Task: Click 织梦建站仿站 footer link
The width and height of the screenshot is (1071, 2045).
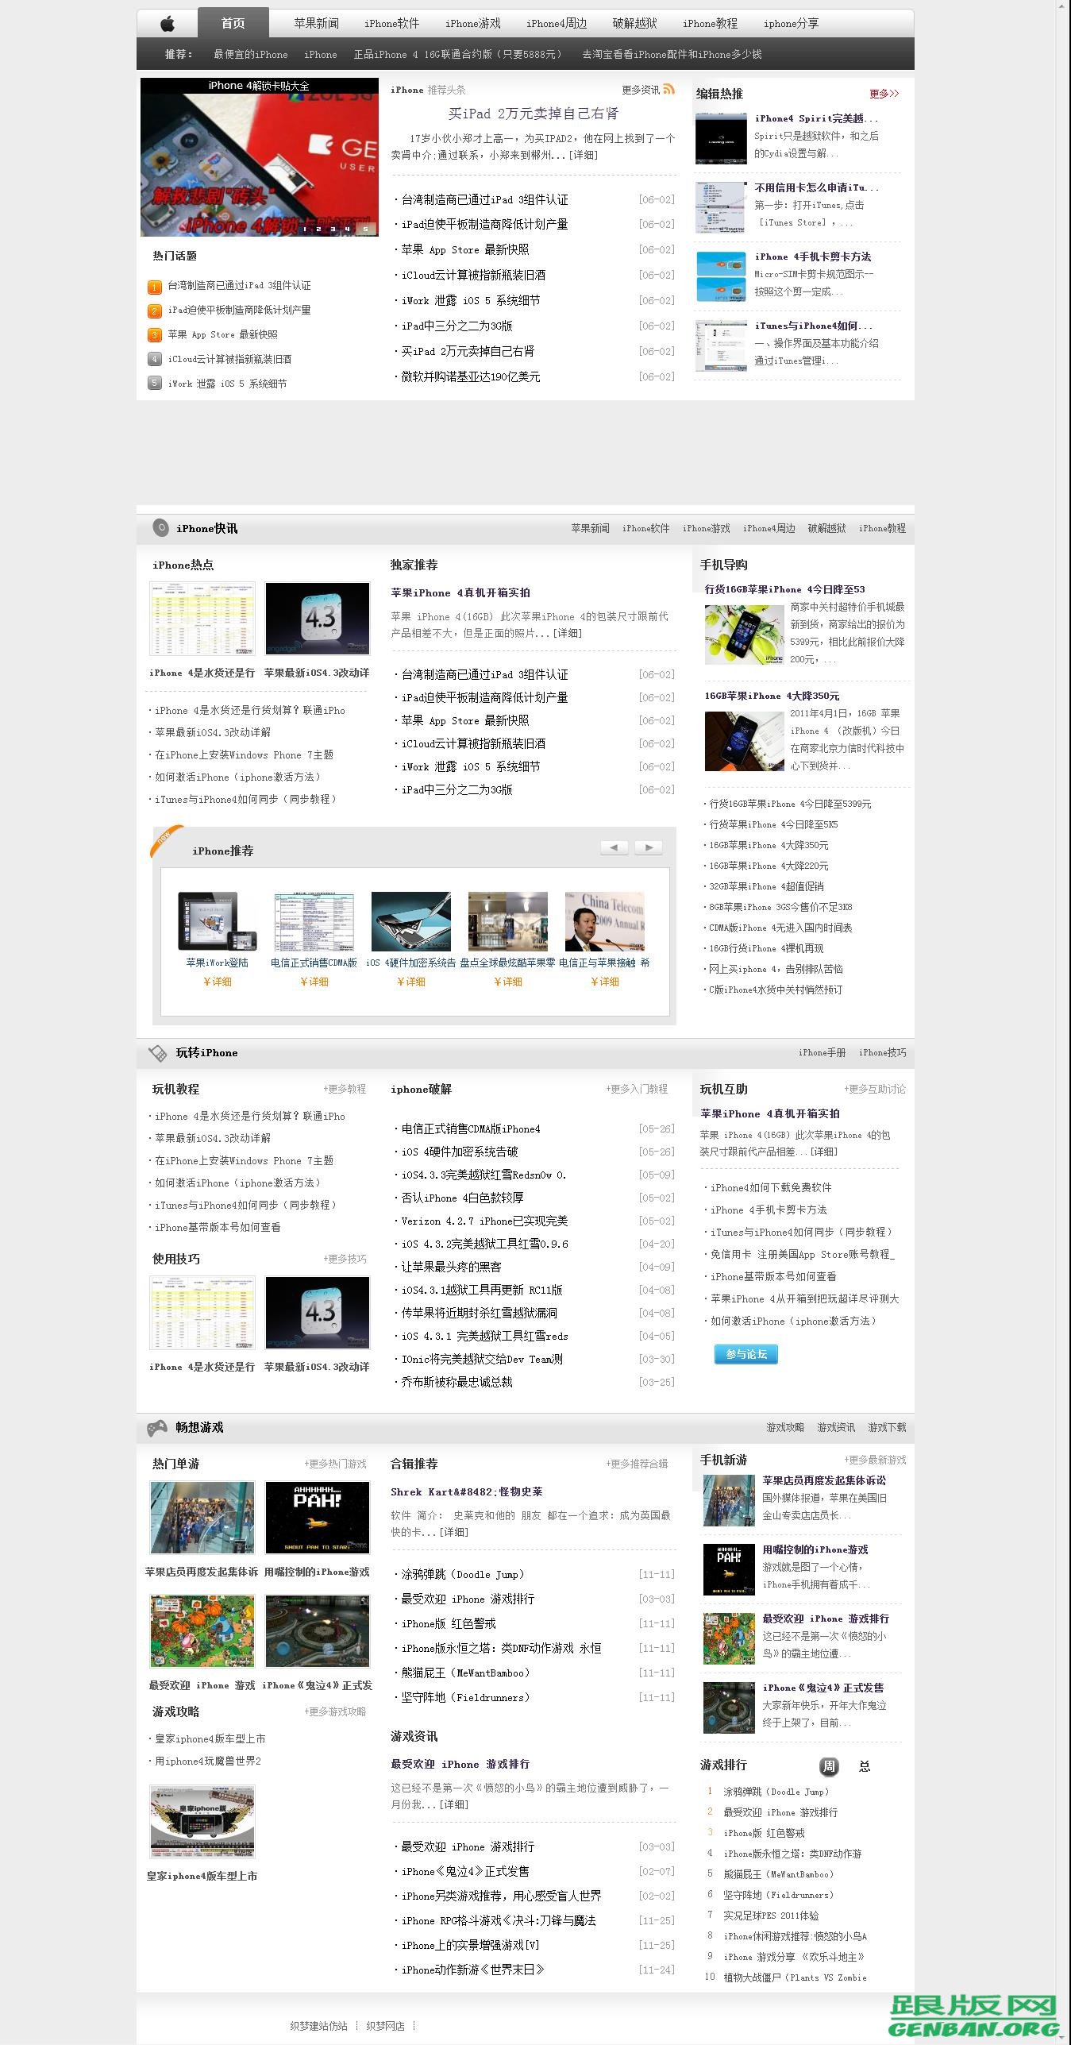Action: (319, 2026)
